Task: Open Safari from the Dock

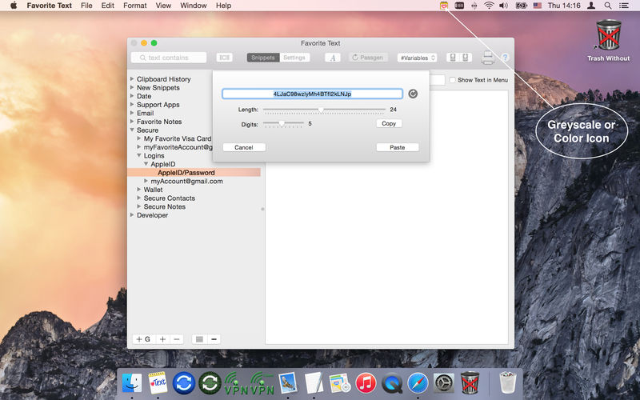Action: pyautogui.click(x=418, y=383)
